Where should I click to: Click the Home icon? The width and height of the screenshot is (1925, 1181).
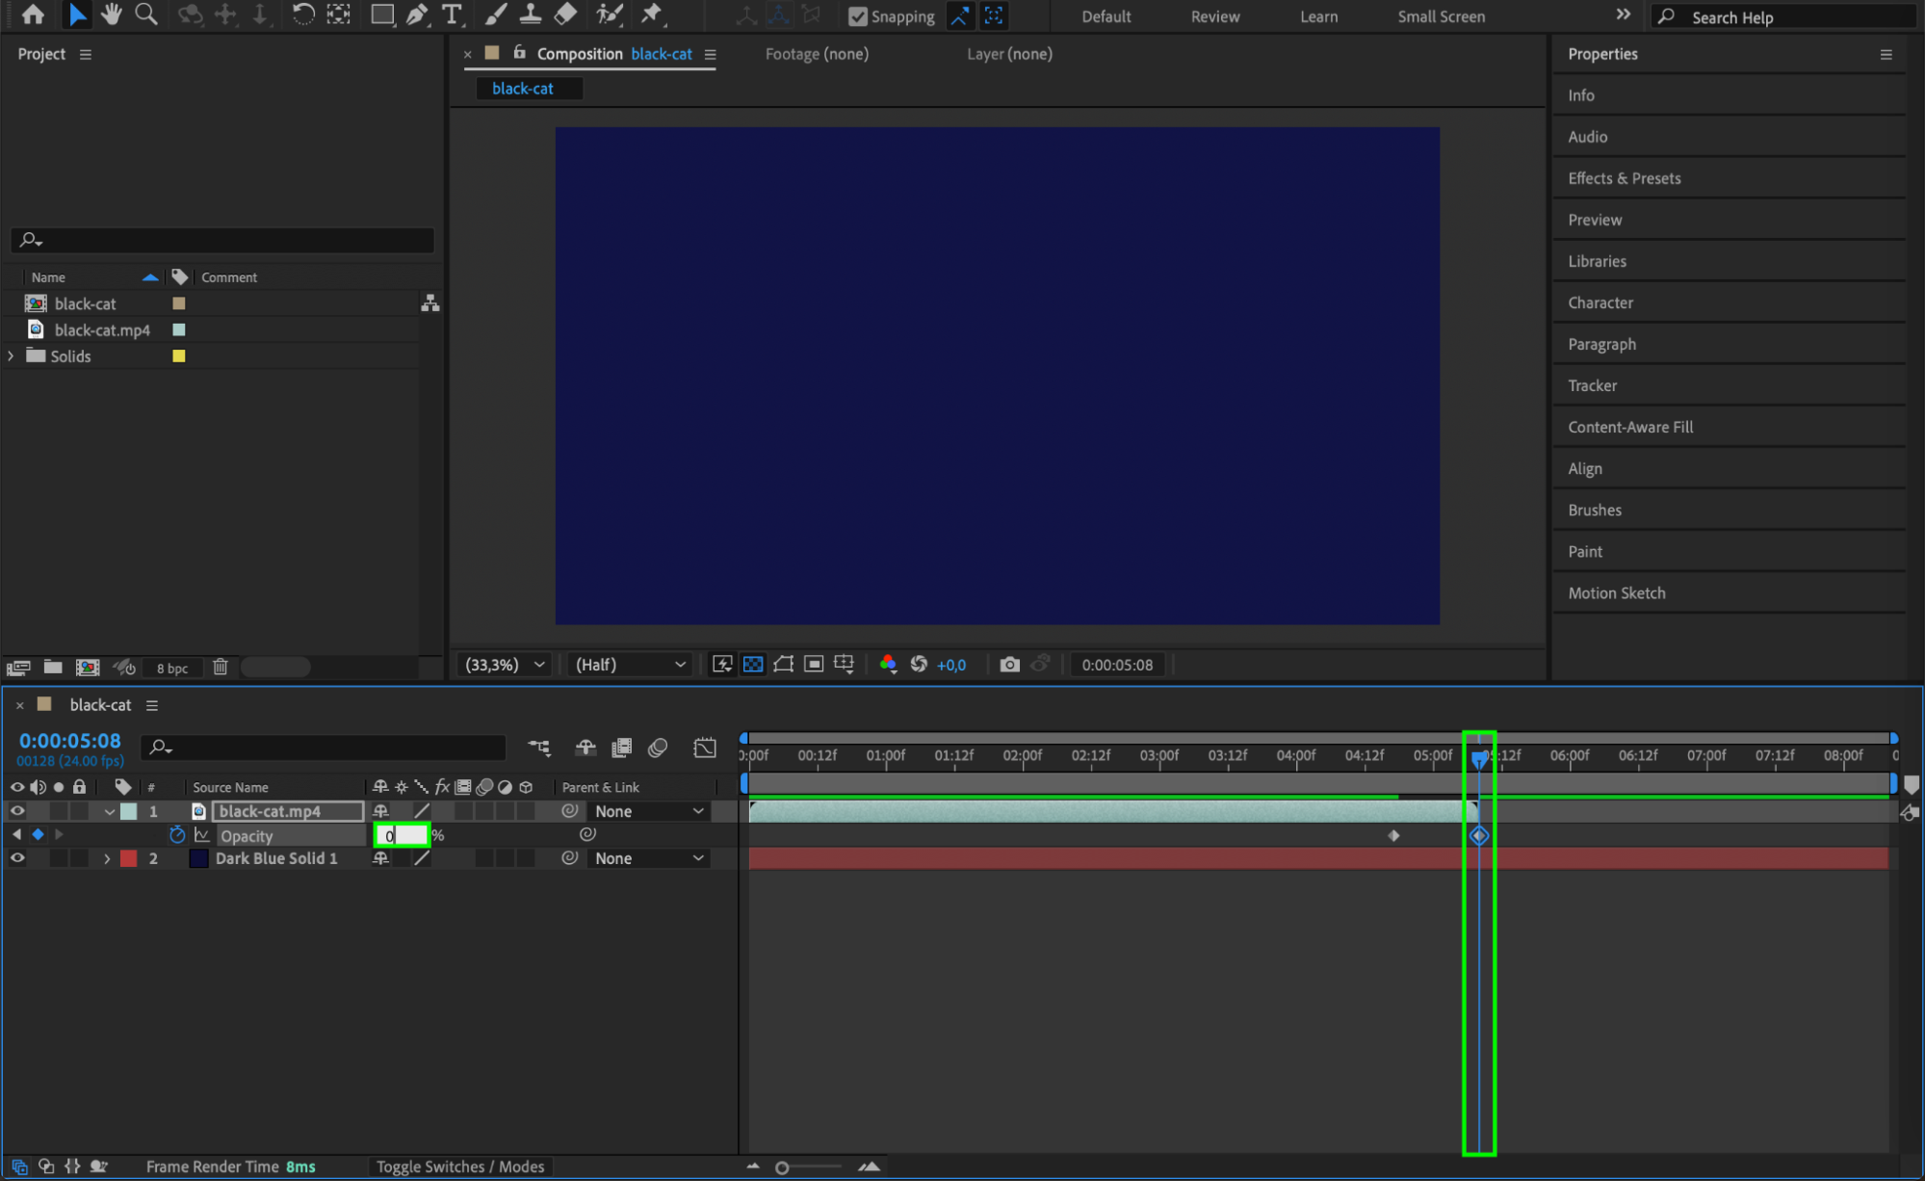click(33, 14)
